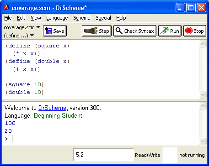The height and width of the screenshot is (166, 209).
Task: Click interactions pane scroll down arrow
Action: coord(203,141)
